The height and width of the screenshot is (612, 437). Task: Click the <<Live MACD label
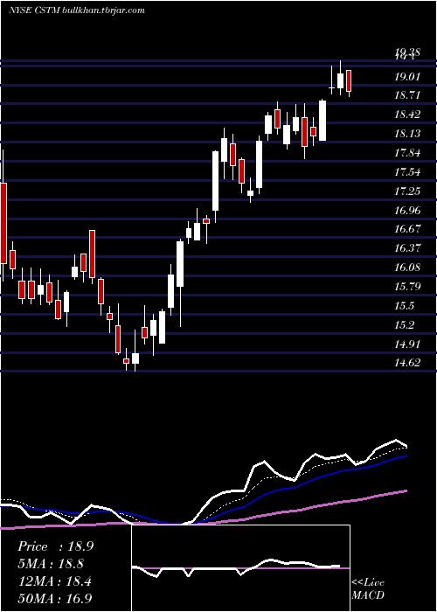[x=368, y=588]
